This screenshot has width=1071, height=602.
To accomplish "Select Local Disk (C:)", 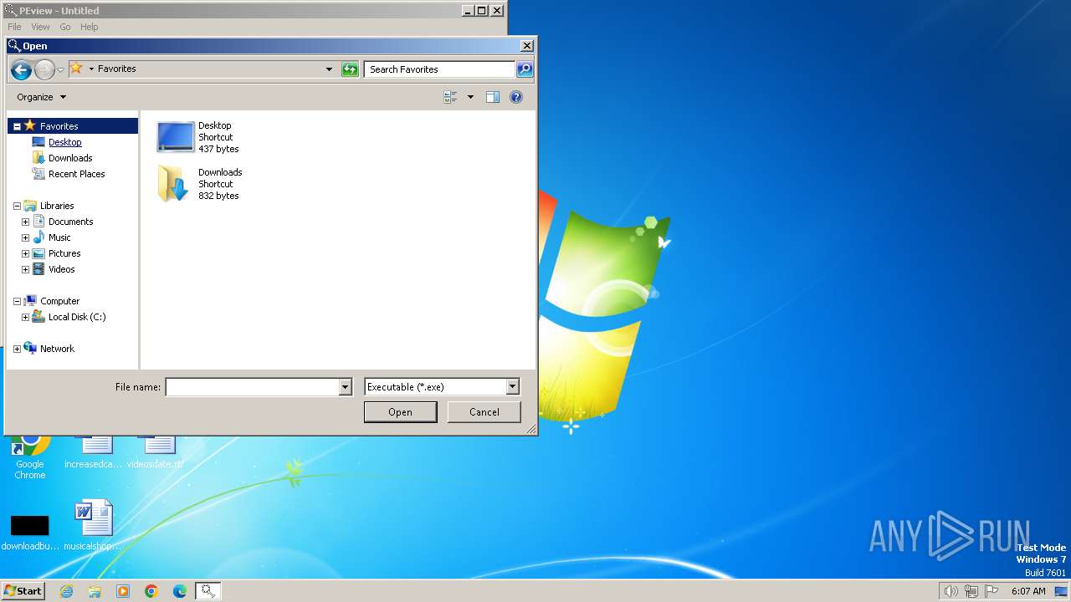I will [77, 317].
